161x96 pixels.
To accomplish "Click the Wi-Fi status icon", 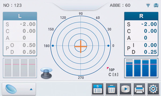I will [x=148, y=5].
